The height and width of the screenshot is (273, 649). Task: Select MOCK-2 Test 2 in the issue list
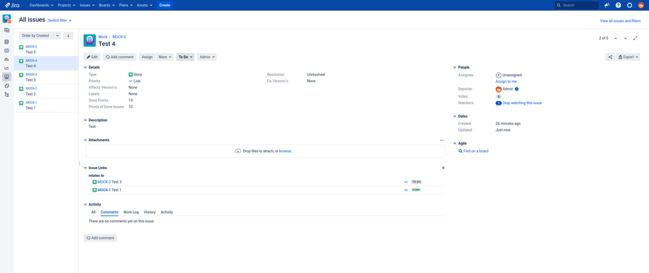tap(46, 92)
